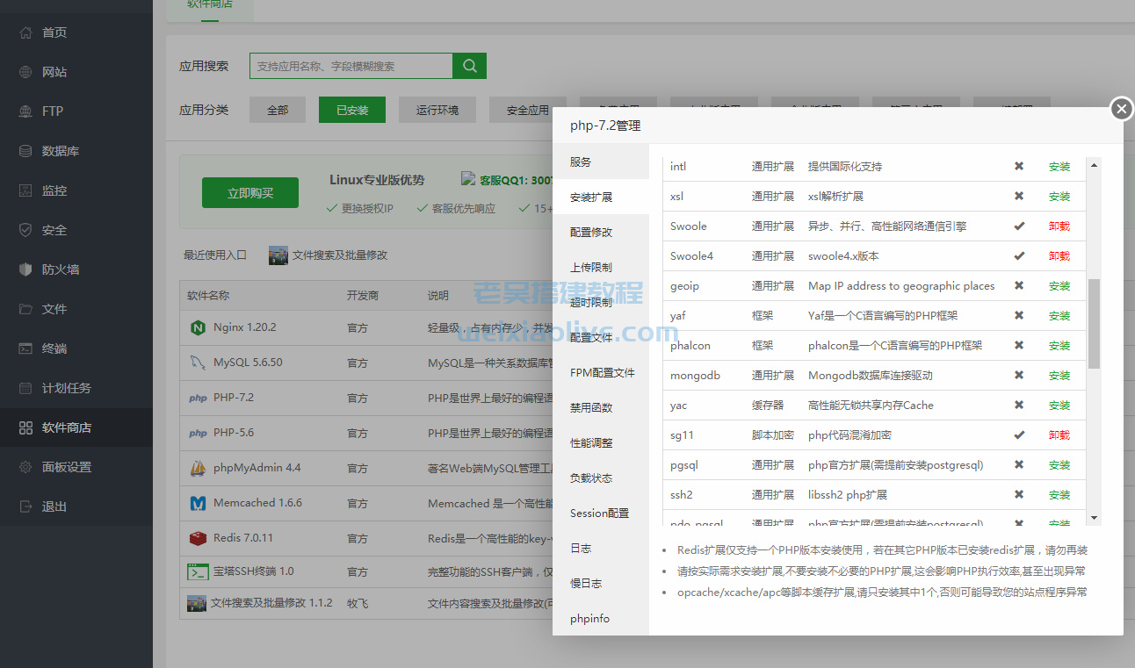1135x668 pixels.
Task: Select the 已安装 category filter
Action: tap(351, 111)
